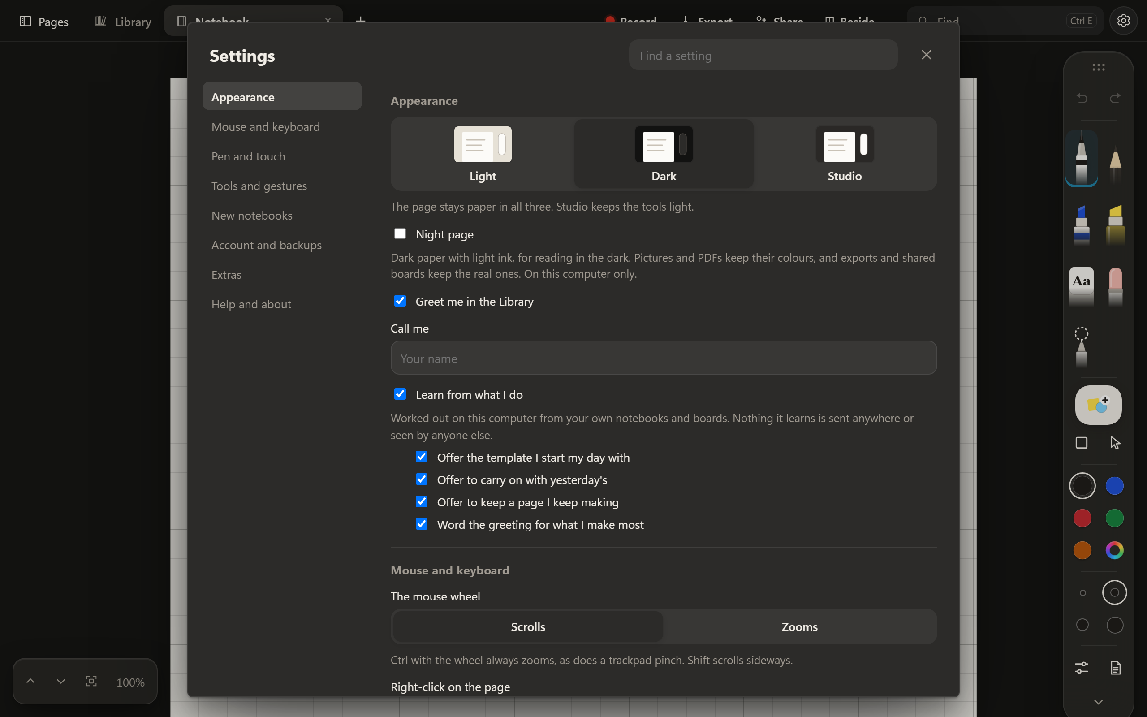Set the mouse wheel to Zooms
The image size is (1147, 717).
pos(799,626)
